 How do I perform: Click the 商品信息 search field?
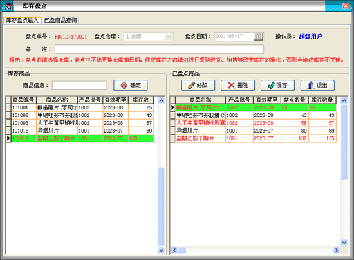tap(79, 86)
